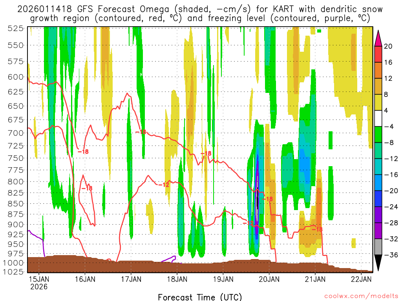Click the 22JAN time axis label
The height and width of the screenshot is (301, 402).
tap(361, 279)
